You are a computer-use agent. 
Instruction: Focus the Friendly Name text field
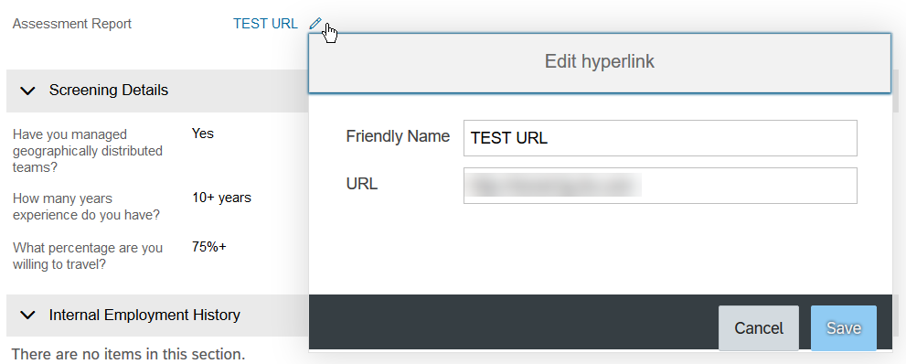click(x=660, y=138)
